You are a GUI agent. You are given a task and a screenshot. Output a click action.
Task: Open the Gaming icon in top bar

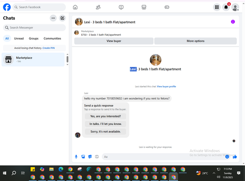(167, 7)
